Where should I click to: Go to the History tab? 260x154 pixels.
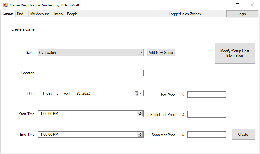coord(58,14)
